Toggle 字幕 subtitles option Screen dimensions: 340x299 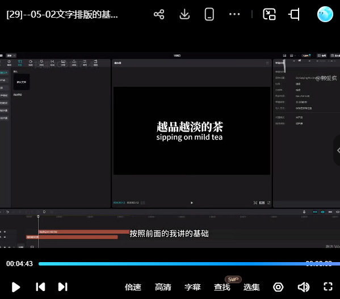coord(192,287)
